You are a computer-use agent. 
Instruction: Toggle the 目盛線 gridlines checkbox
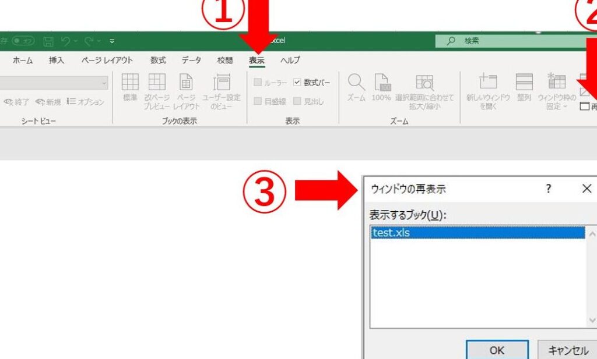[258, 101]
